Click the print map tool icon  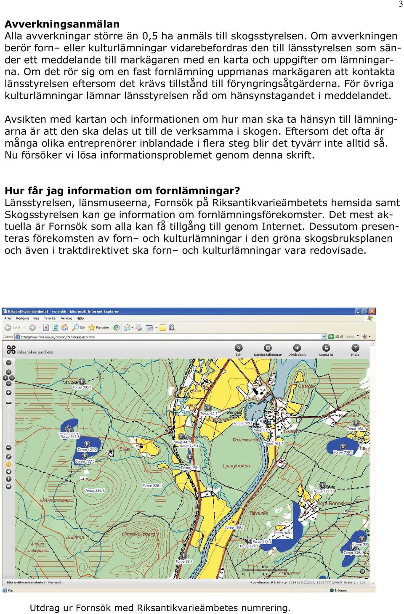(x=9, y=487)
